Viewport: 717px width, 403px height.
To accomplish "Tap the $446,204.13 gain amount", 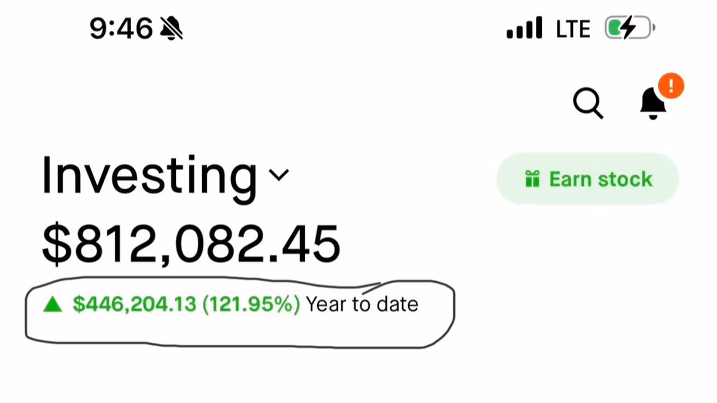I will click(134, 304).
